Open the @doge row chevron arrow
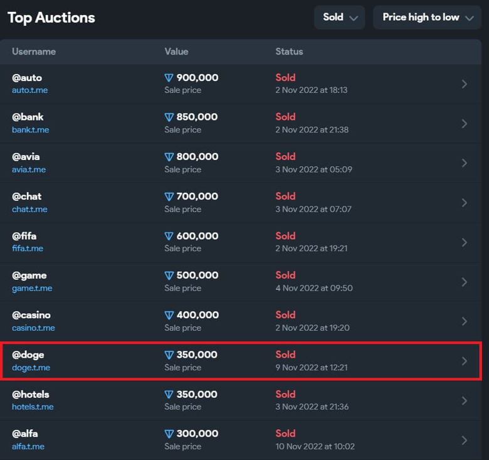 464,361
